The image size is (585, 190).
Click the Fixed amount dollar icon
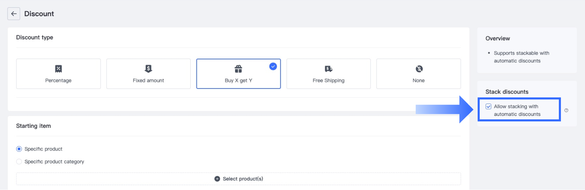[x=148, y=69]
